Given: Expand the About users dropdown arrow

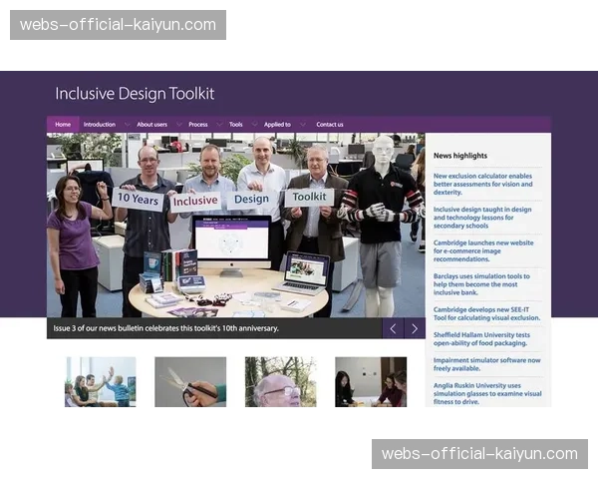Looking at the screenshot, I should (x=177, y=125).
